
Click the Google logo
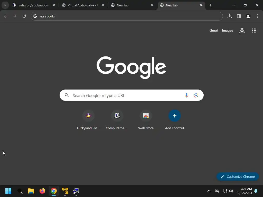pos(131,67)
